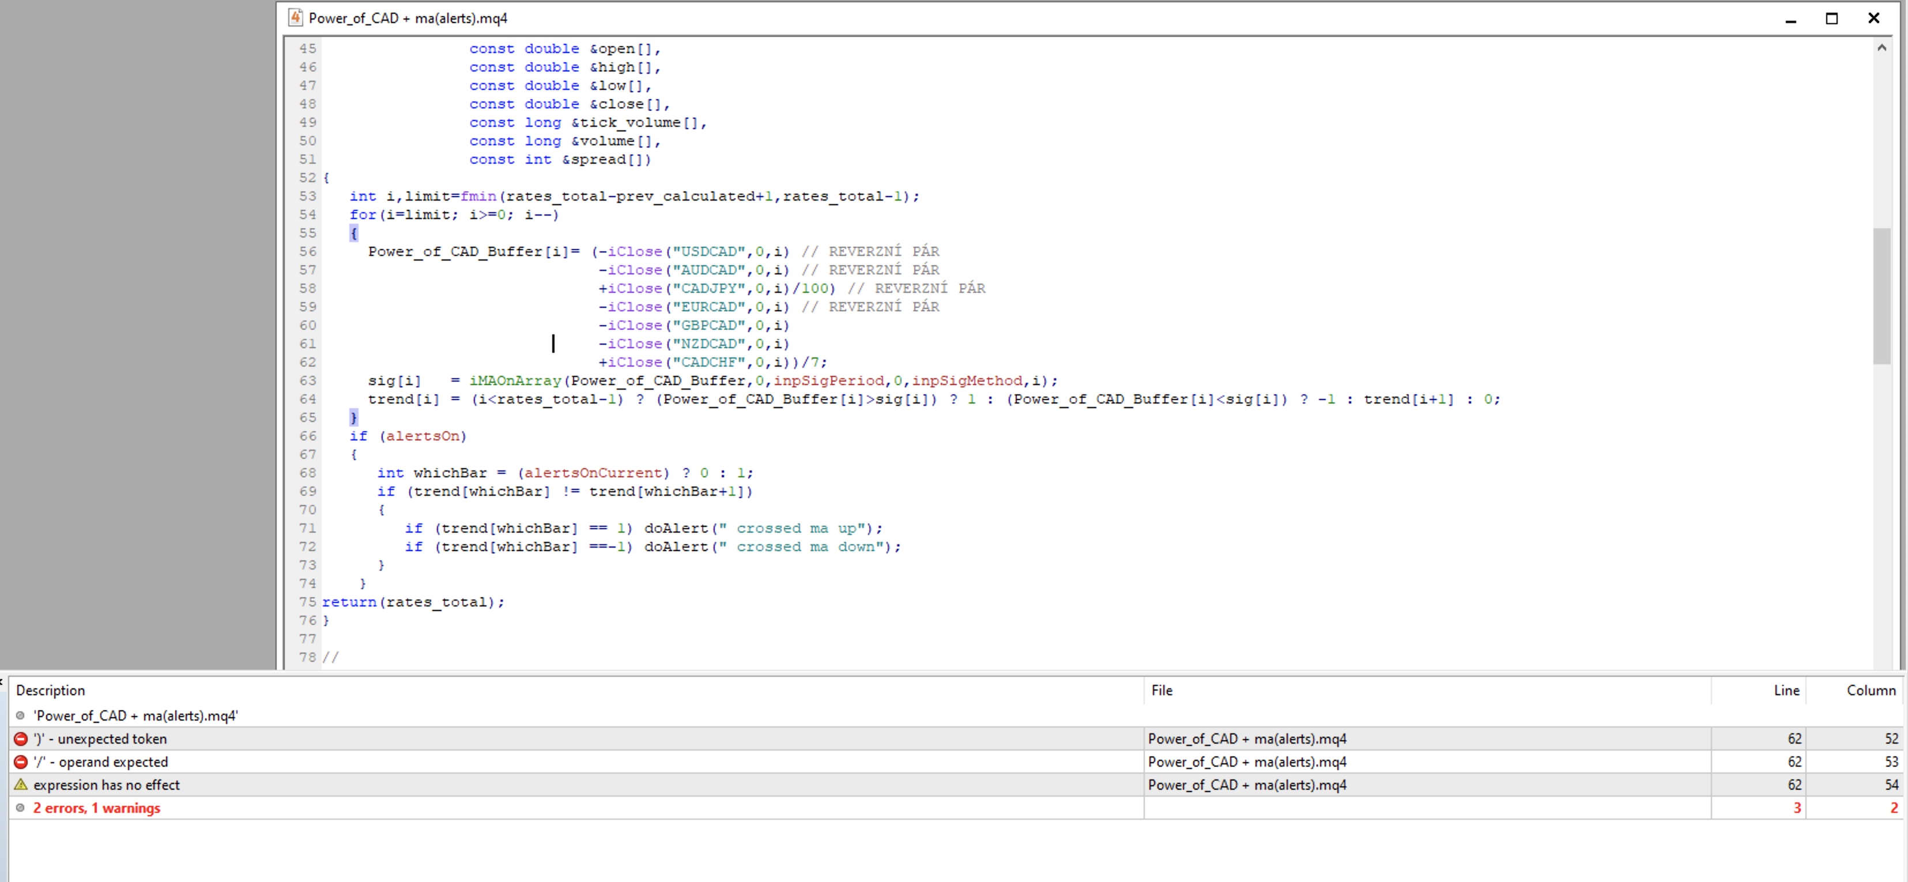This screenshot has width=1908, height=882.
Task: Click the highlighted closing brace on line 65
Action: pyautogui.click(x=353, y=418)
